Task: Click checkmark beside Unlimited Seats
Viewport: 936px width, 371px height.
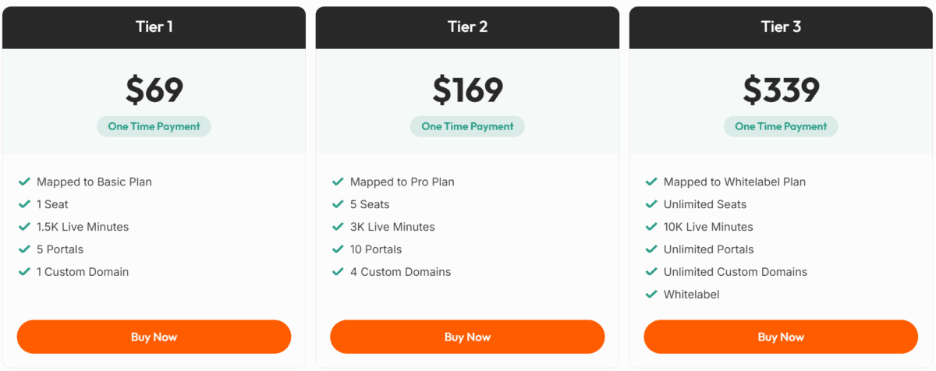Action: point(651,204)
